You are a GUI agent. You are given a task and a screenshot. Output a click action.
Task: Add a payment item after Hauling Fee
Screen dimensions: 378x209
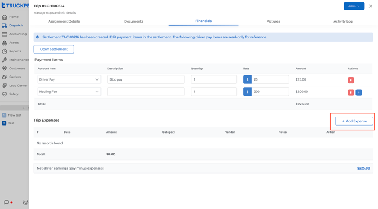click(x=359, y=92)
